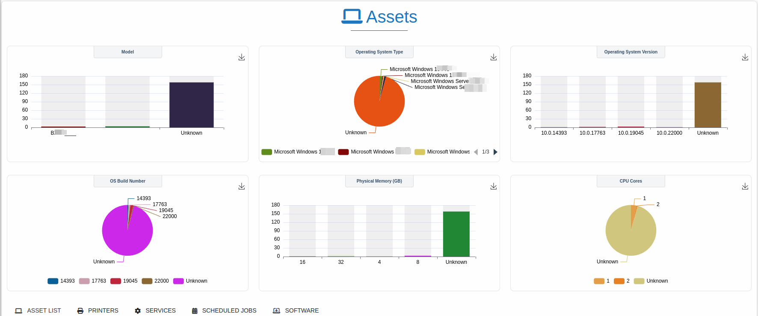
Task: Toggle the 14393 legend entry in OS Build
Action: (x=61, y=281)
